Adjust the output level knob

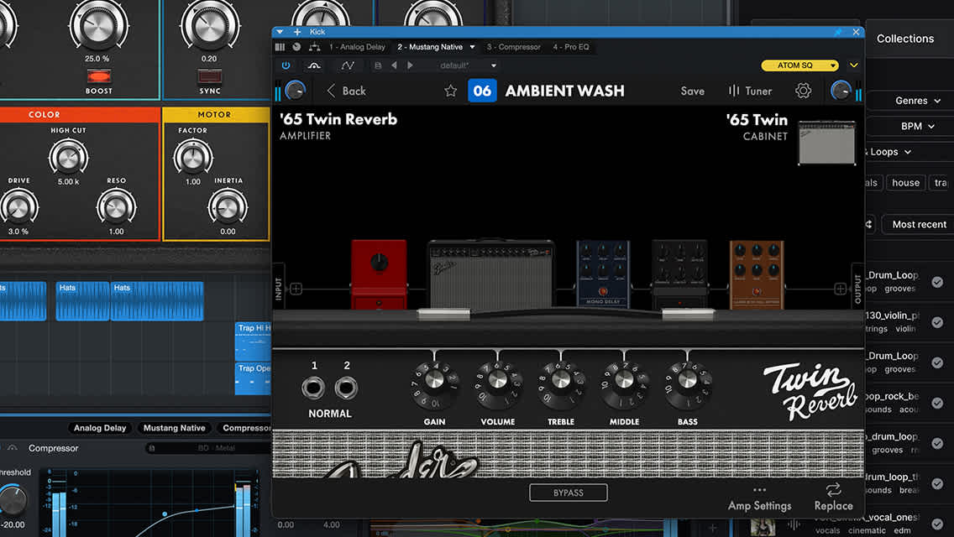(x=841, y=91)
